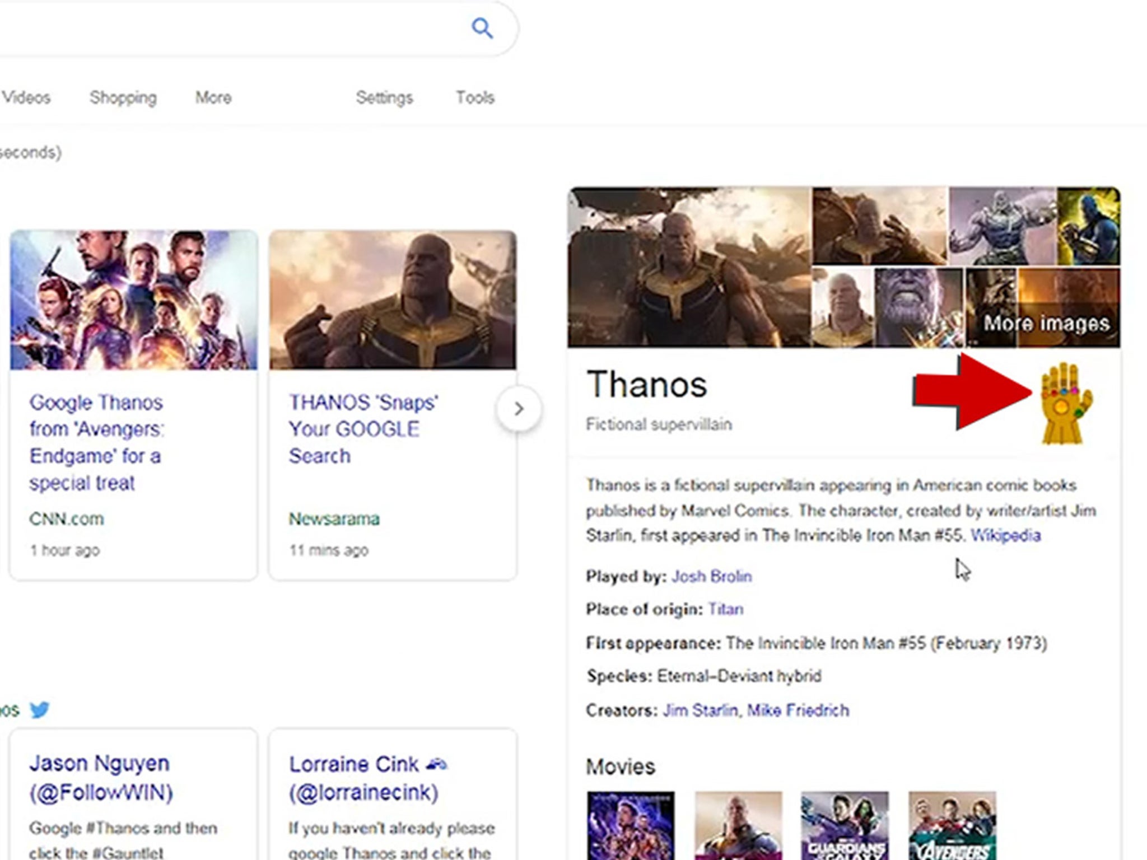Click the '1 hour ago' timestamp

pos(64,550)
